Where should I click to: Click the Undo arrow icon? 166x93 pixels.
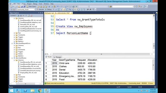pyautogui.click(x=58, y=6)
